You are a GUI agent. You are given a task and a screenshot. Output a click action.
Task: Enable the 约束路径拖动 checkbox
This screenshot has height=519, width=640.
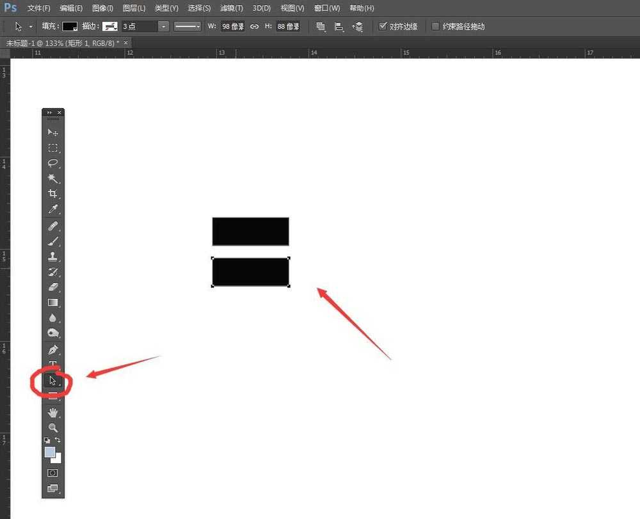click(x=436, y=26)
